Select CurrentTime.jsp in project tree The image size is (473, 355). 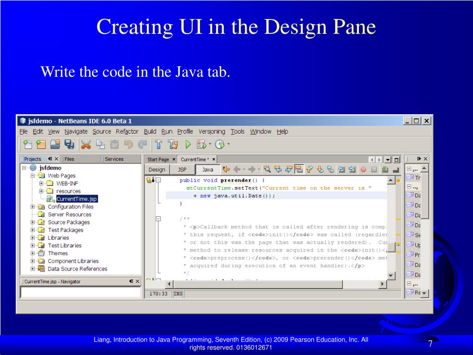point(77,199)
